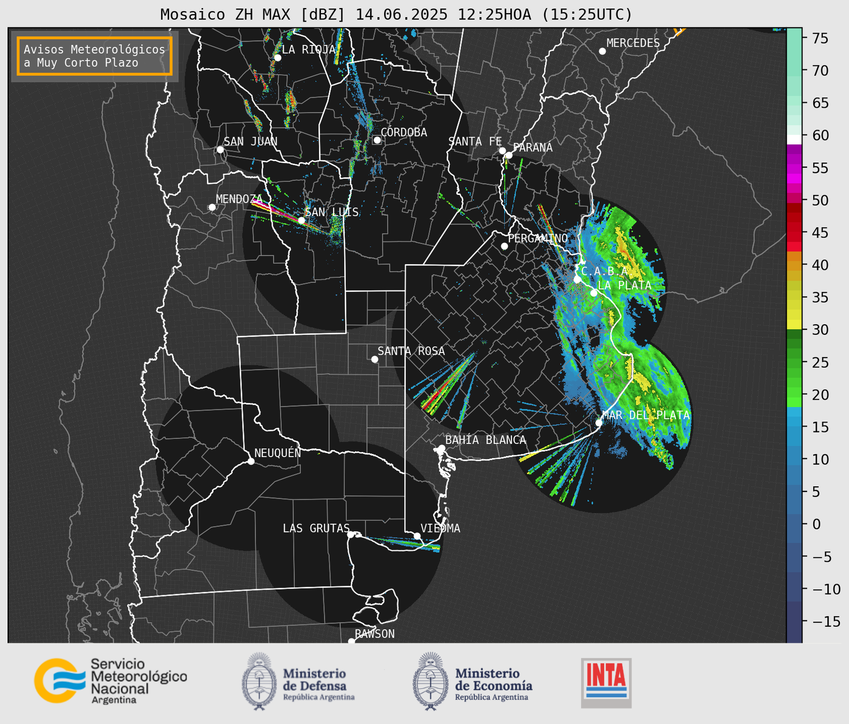The width and height of the screenshot is (849, 724).
Task: Click the PERGAMINO city marker dot
Action: [x=504, y=246]
